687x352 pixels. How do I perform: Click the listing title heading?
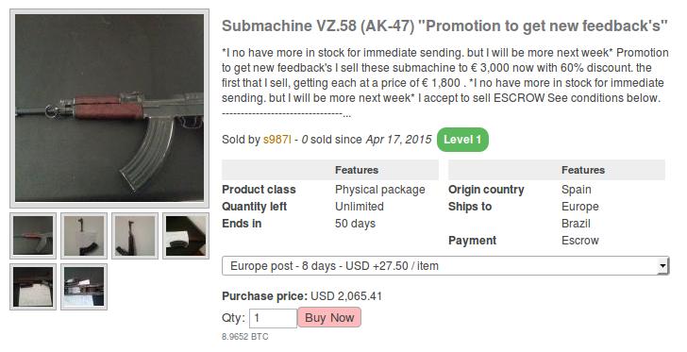click(444, 25)
